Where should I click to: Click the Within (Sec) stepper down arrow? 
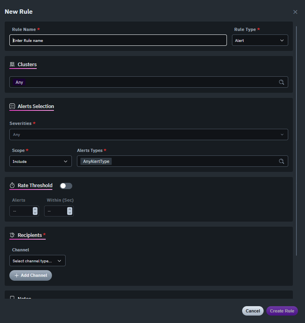pos(70,213)
